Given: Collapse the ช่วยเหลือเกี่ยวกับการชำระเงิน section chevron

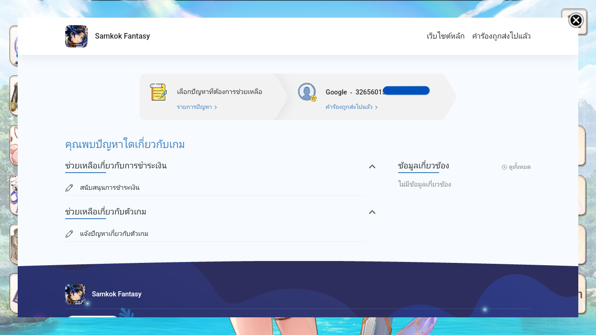Looking at the screenshot, I should (x=372, y=167).
